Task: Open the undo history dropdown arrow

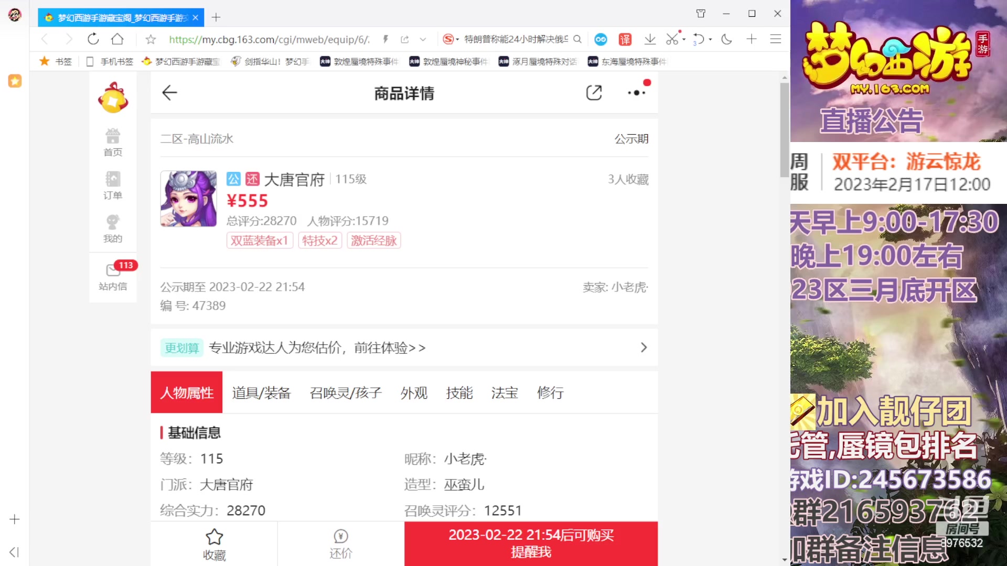Action: click(x=711, y=39)
